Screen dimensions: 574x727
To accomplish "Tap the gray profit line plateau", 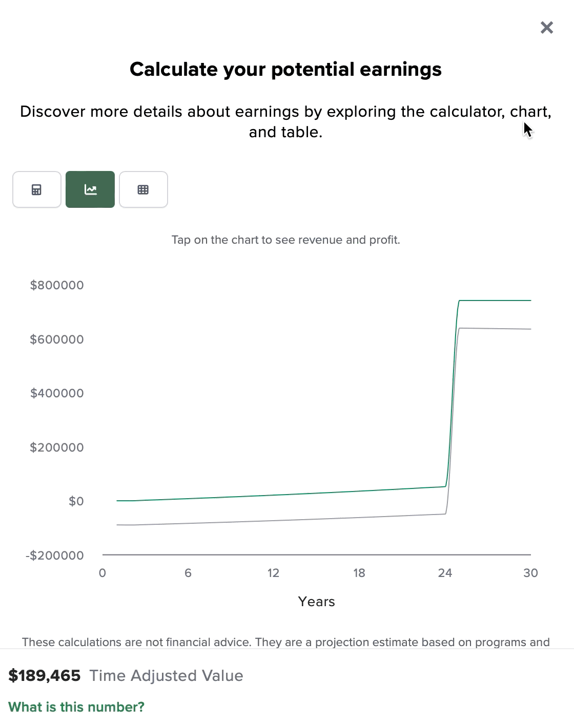I will (495, 329).
